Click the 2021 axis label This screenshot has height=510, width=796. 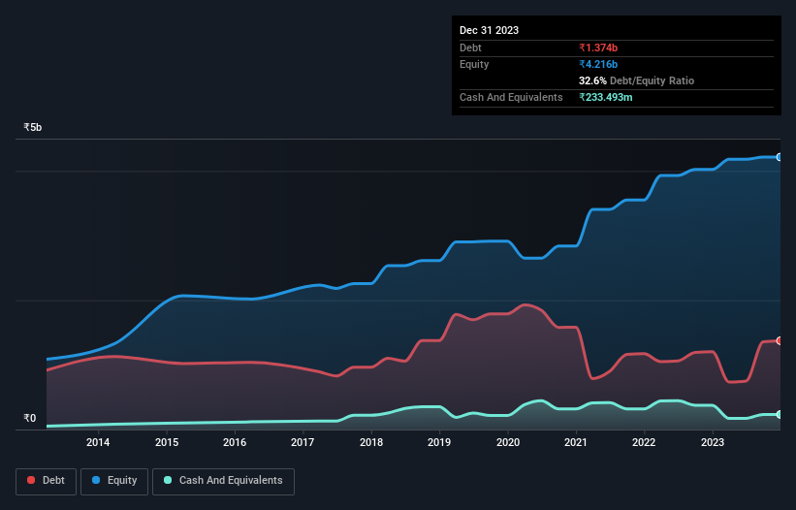coord(576,442)
